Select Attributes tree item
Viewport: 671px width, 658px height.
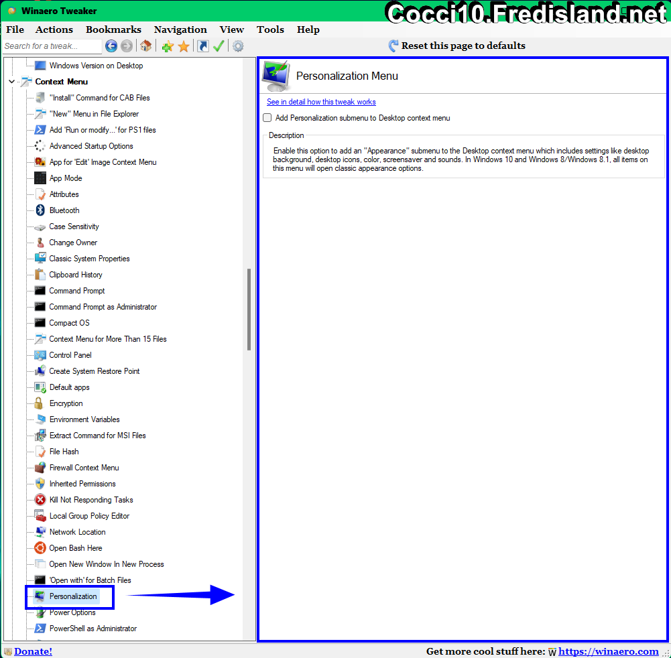click(x=64, y=194)
